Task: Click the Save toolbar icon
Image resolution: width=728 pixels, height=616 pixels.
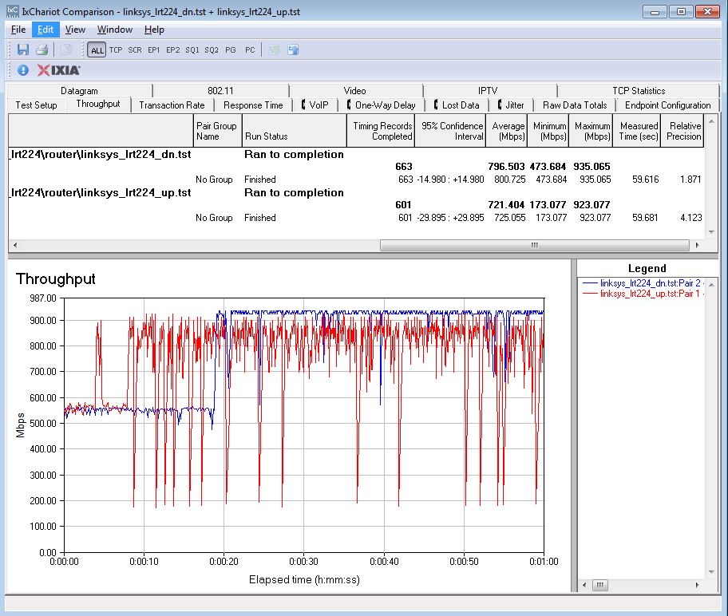Action: pos(22,49)
